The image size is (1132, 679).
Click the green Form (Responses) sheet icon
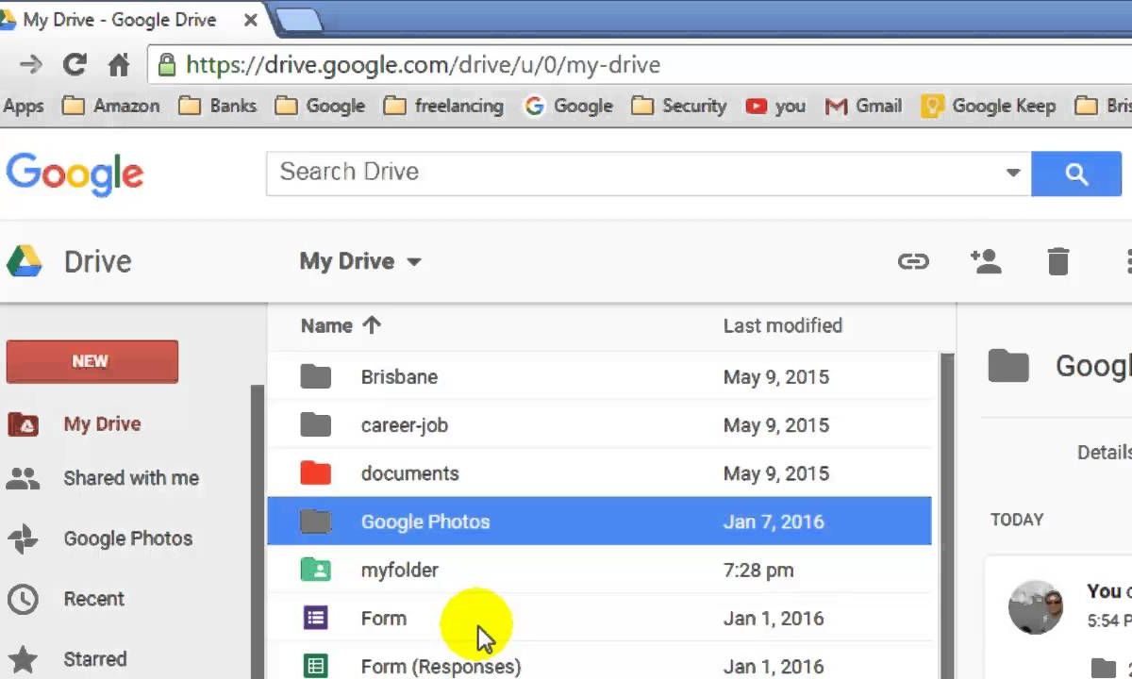click(316, 667)
